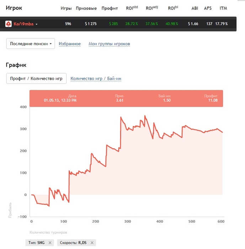
Task: Sort by the Призовые column header
Action: pyautogui.click(x=86, y=8)
